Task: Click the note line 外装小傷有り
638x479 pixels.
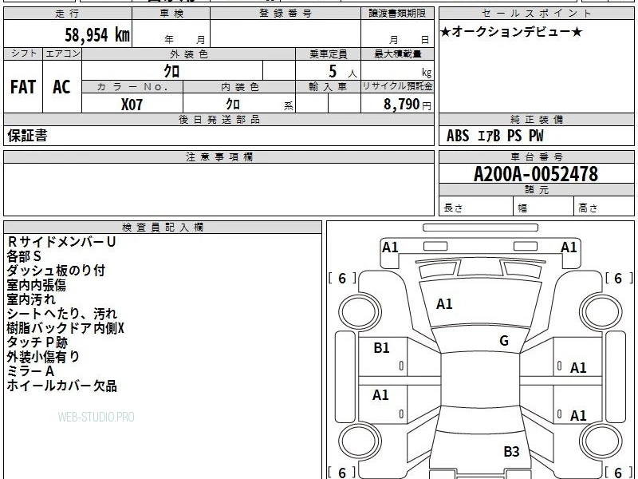Action: 43,356
